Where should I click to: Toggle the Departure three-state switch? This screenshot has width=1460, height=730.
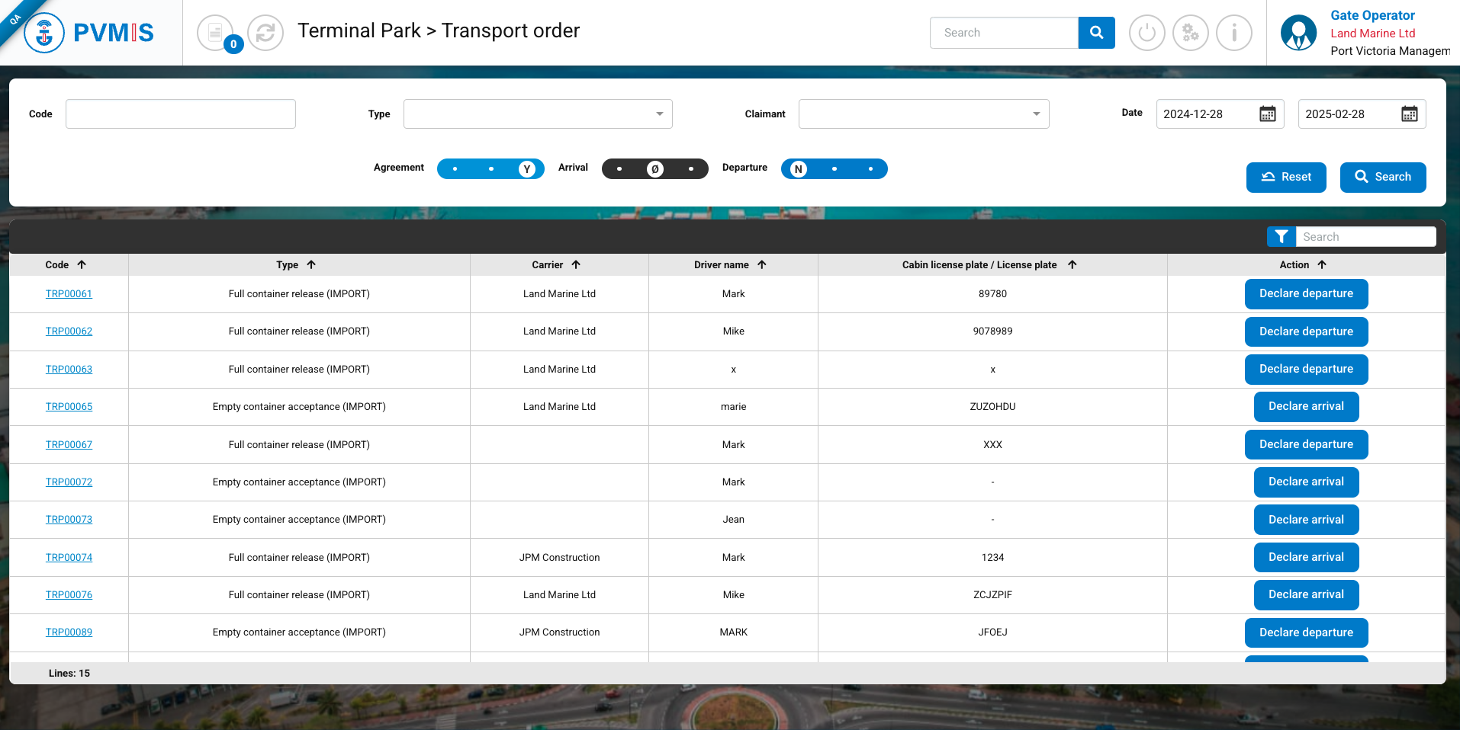(x=834, y=169)
